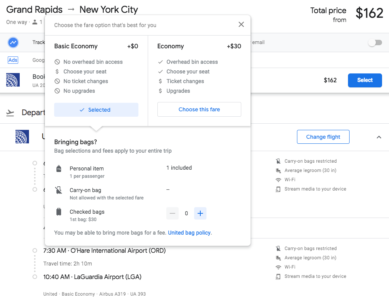The image size is (389, 303).
Task: Click the price tracking graph icon
Action: tap(13, 43)
